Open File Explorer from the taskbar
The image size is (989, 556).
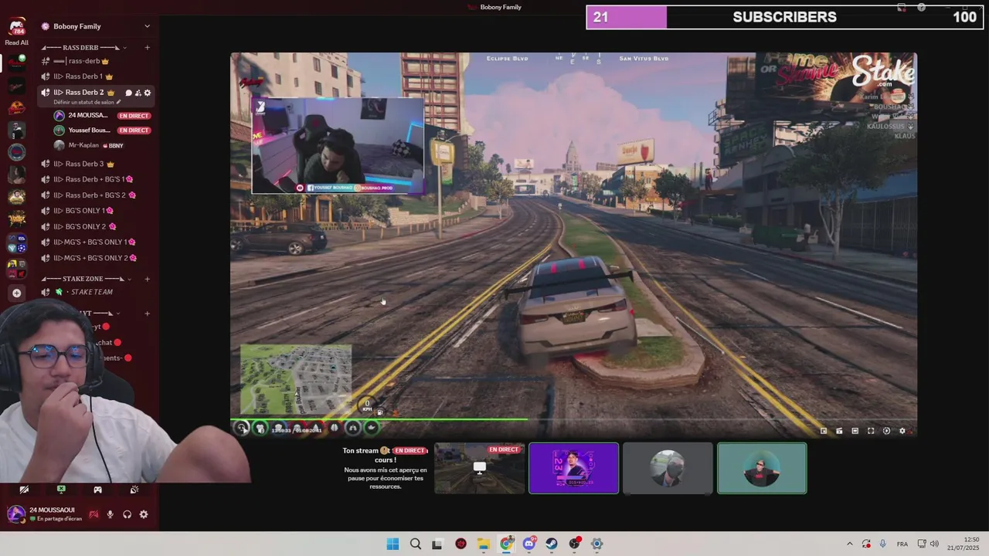click(483, 544)
